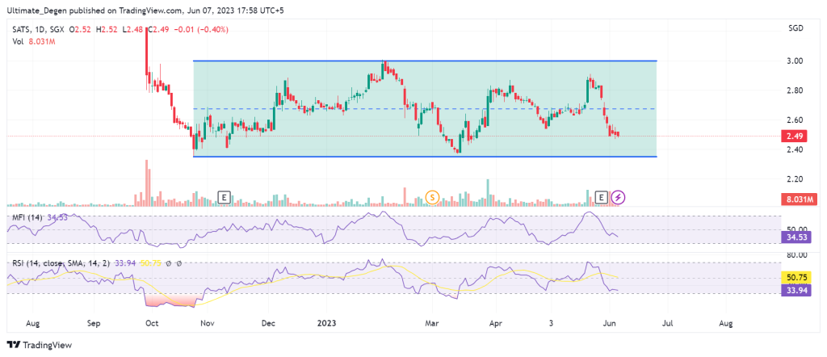Click the yellow 50.75 RSI average tag
Viewport: 827px width, 357px height.
[796, 277]
